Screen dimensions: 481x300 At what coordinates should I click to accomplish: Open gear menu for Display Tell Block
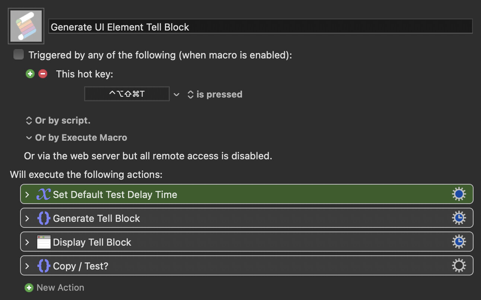[x=459, y=242]
